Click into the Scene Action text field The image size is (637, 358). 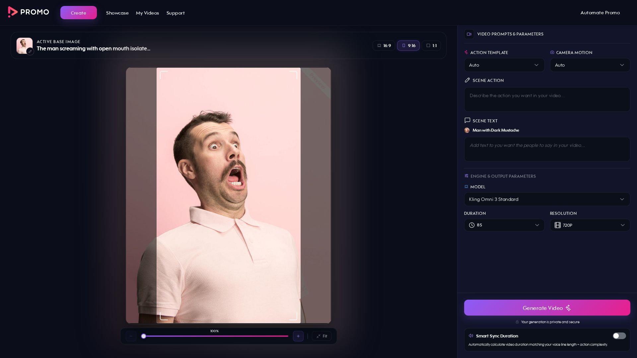click(x=547, y=99)
